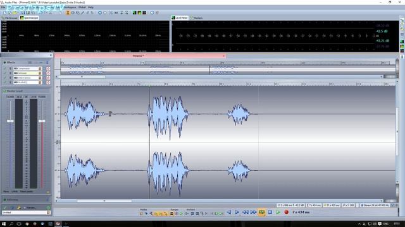Collapse the Effects section header
The height and width of the screenshot is (227, 405).
[x=4, y=62]
